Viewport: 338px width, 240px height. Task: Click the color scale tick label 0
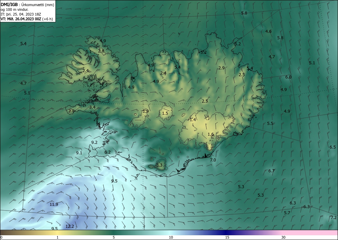click(x=1, y=238)
